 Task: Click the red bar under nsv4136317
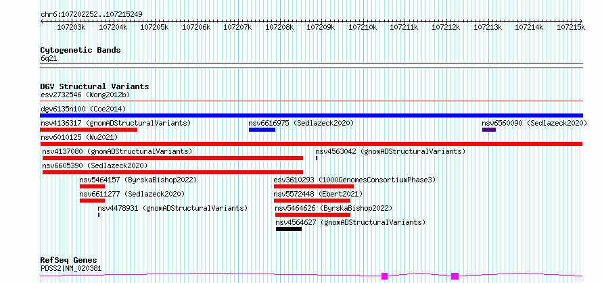pyautogui.click(x=89, y=130)
